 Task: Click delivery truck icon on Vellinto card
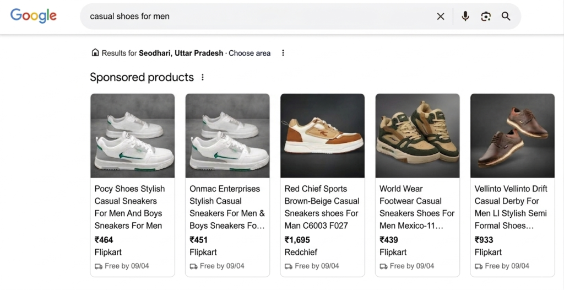pyautogui.click(x=478, y=266)
